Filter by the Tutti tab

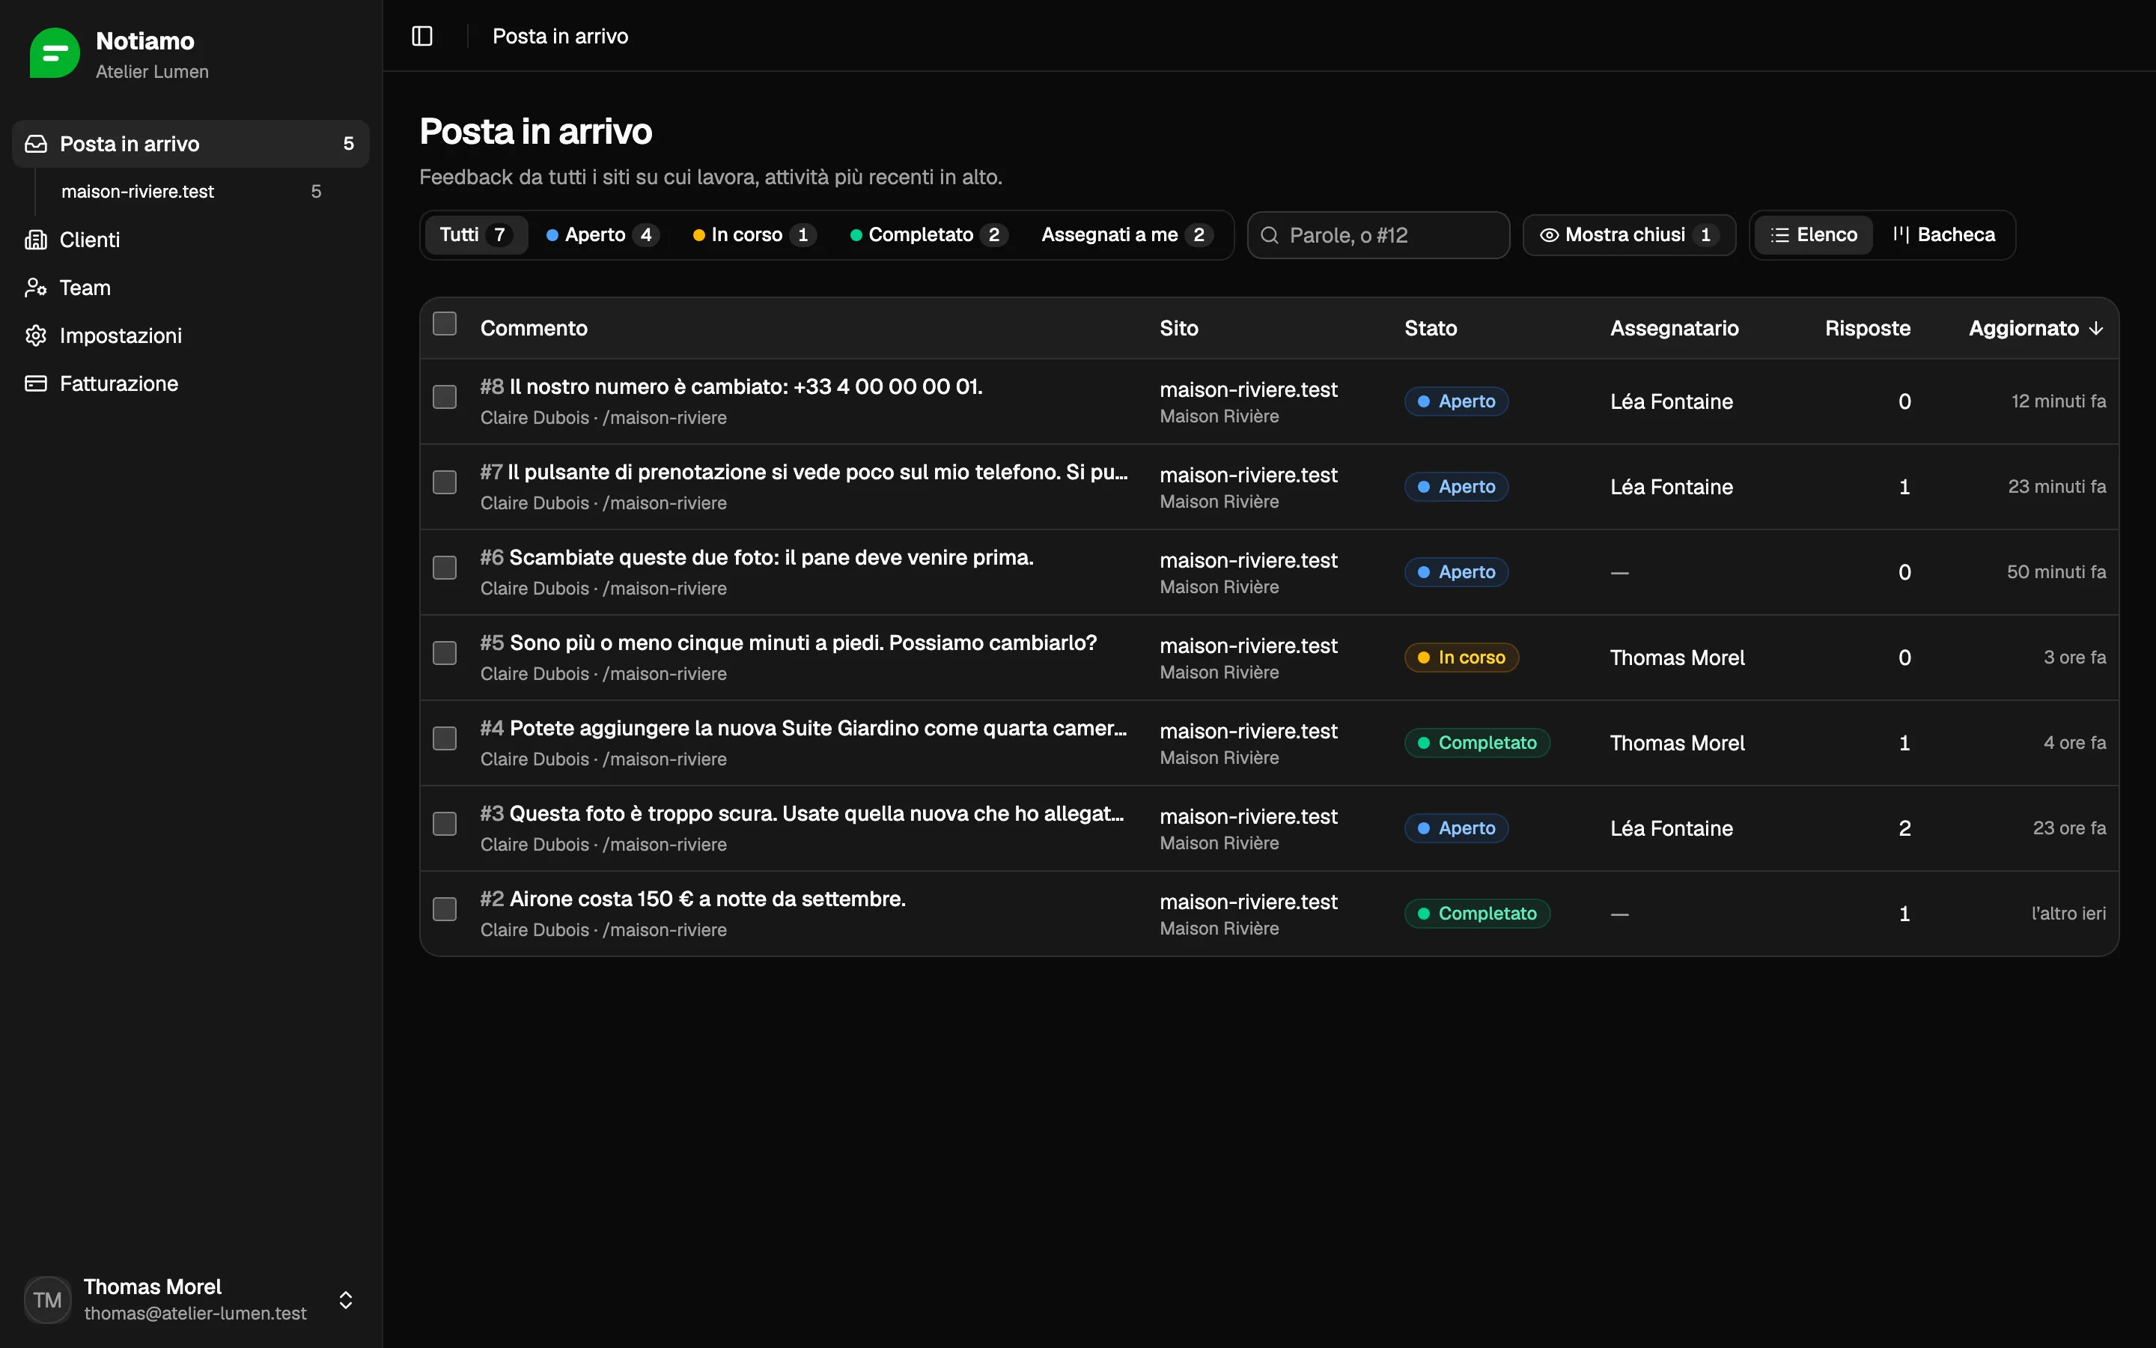tap(476, 235)
